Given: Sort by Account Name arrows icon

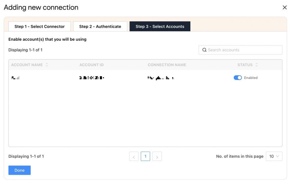Looking at the screenshot, I should pyautogui.click(x=47, y=65).
